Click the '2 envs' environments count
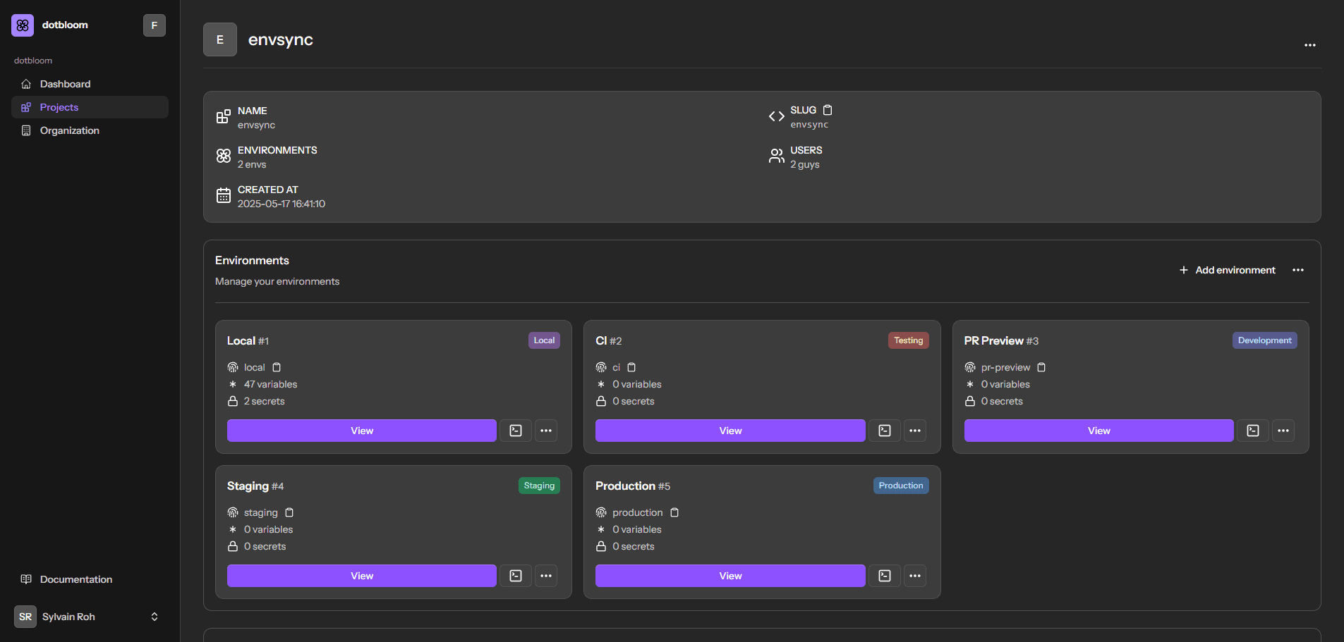 point(252,164)
